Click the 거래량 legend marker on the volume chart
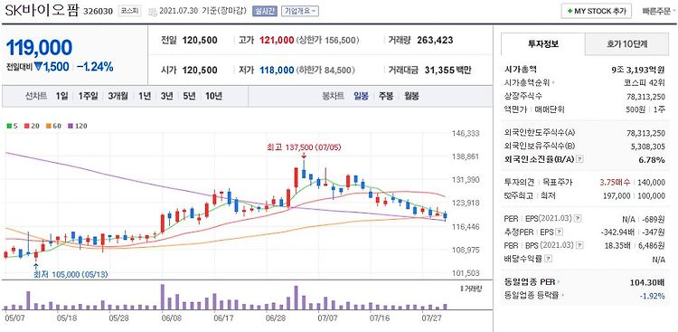The height and width of the screenshot is (332, 678). click(x=461, y=289)
